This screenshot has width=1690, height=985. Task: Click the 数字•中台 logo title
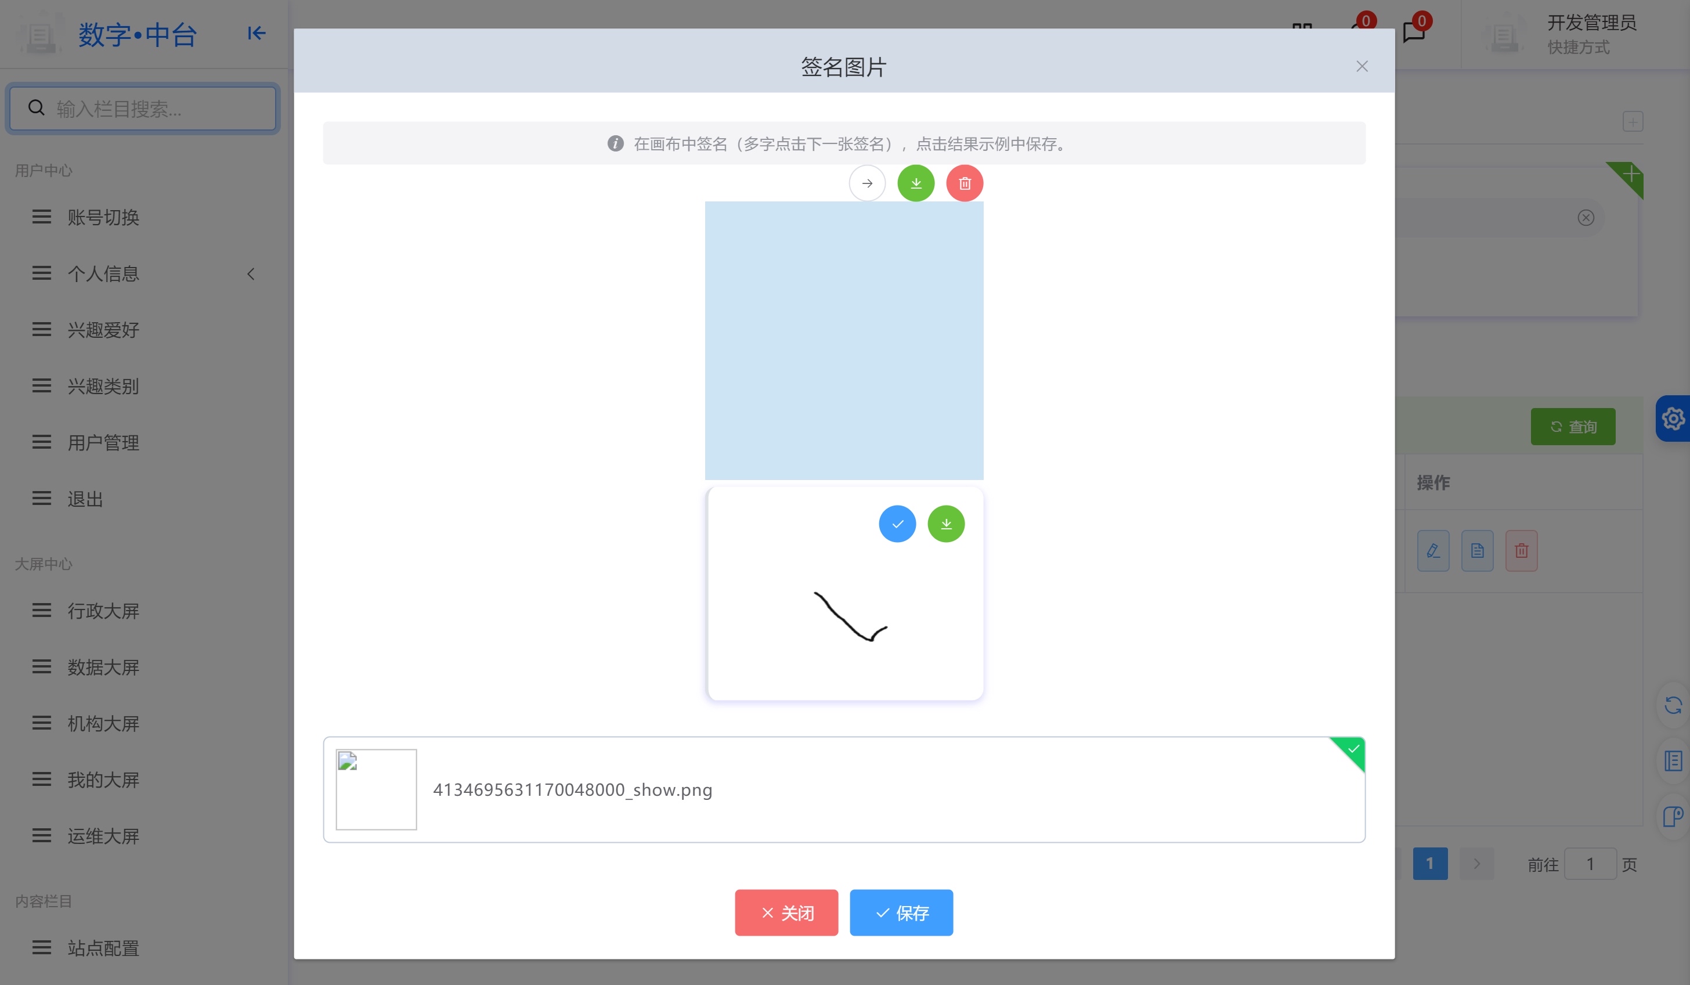(x=137, y=34)
